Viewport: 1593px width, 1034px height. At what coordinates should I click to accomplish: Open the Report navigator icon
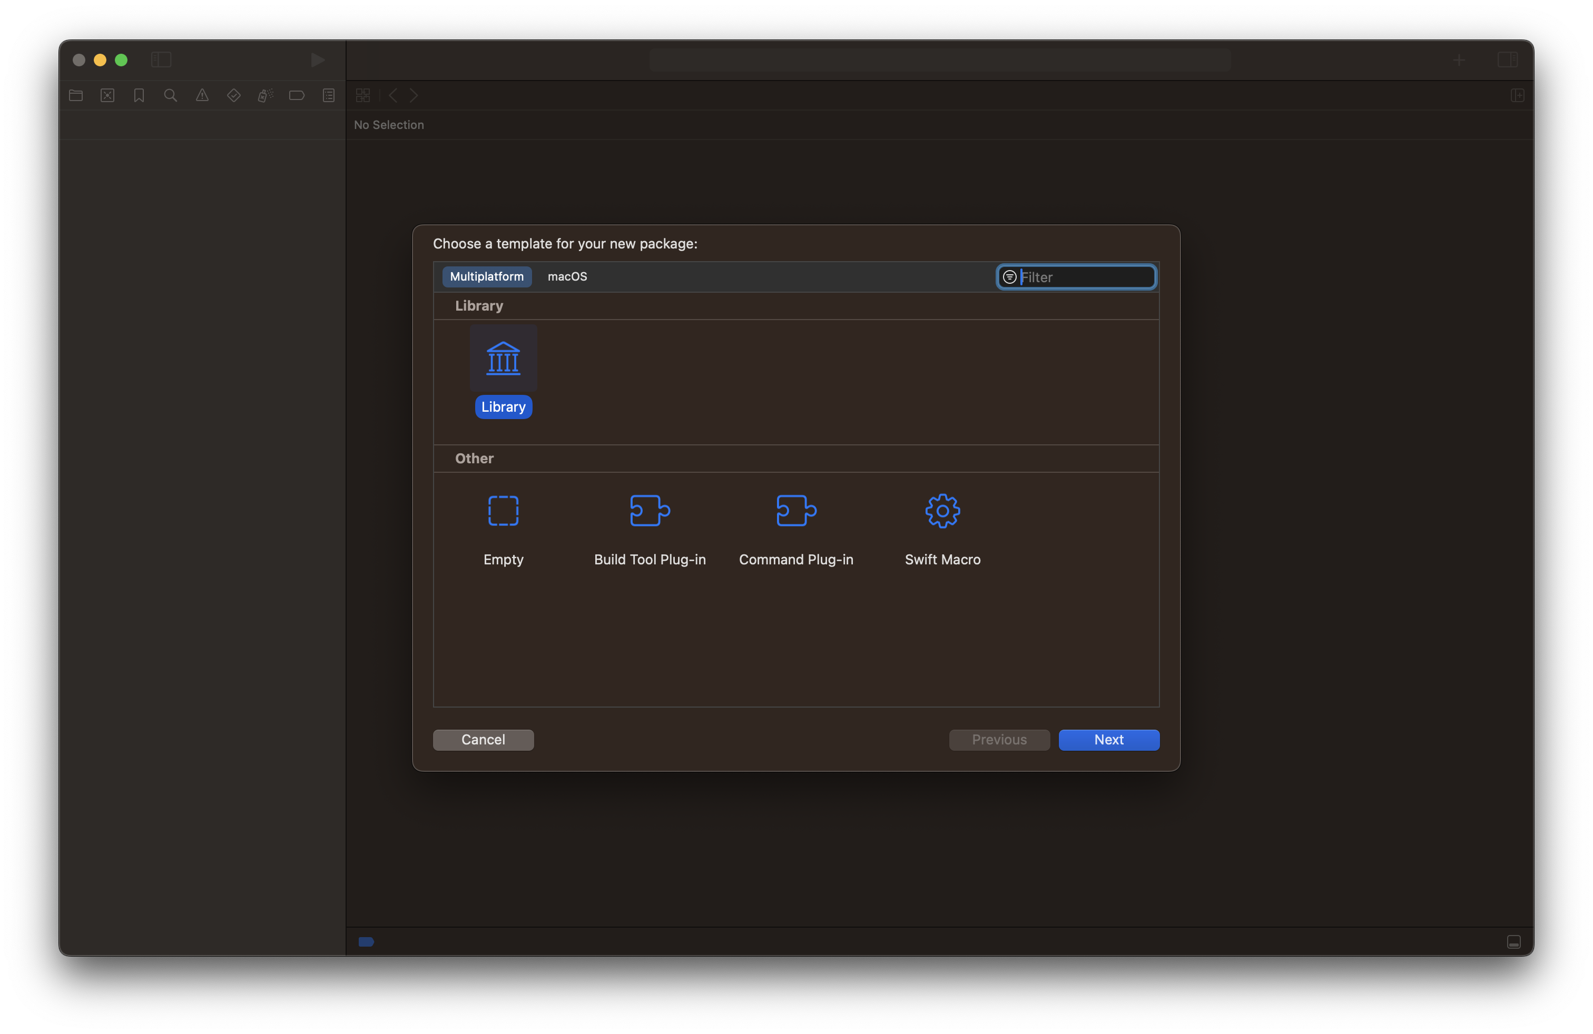coord(329,96)
